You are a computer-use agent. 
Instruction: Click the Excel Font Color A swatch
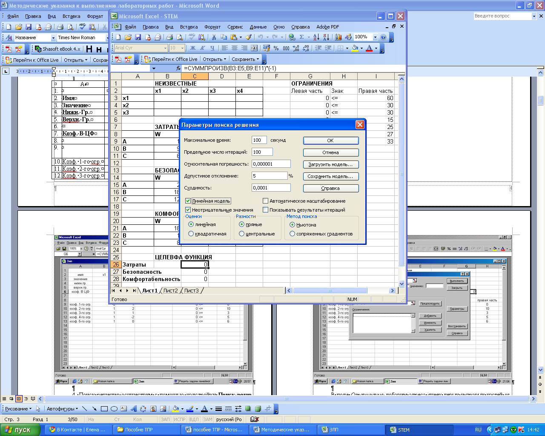click(x=369, y=48)
